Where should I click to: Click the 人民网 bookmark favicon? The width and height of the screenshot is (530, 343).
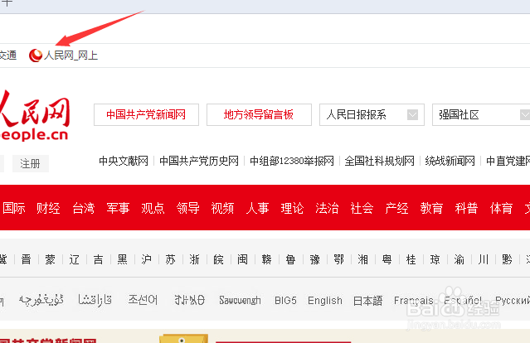(x=36, y=56)
